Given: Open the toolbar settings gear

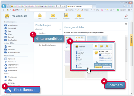Looking at the screenshot, I should tap(129, 10).
